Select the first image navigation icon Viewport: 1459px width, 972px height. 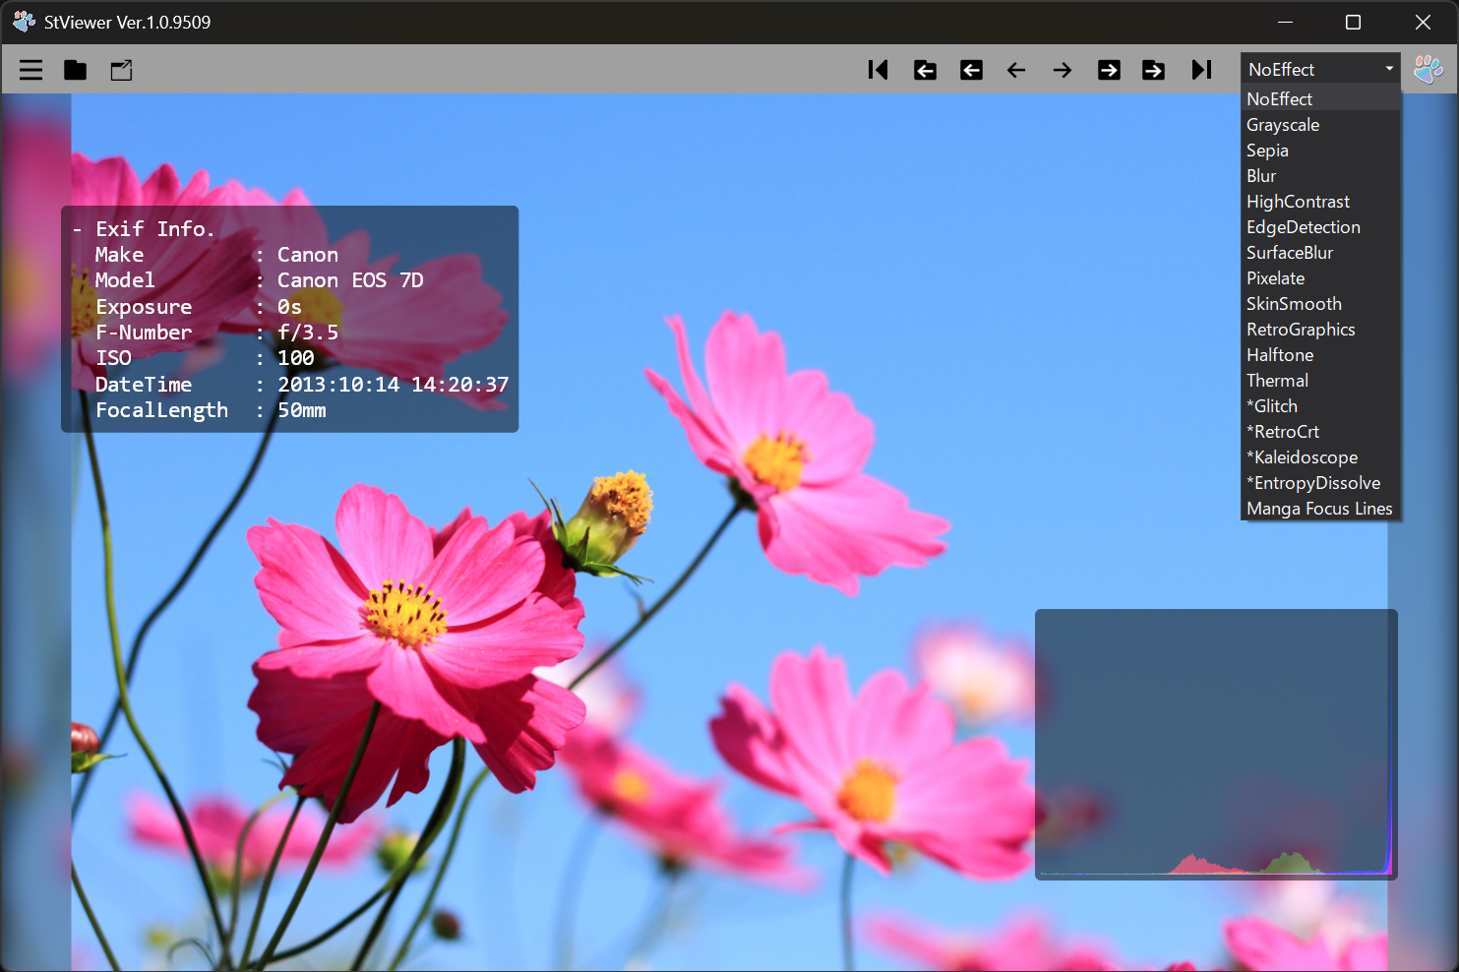pyautogui.click(x=878, y=70)
